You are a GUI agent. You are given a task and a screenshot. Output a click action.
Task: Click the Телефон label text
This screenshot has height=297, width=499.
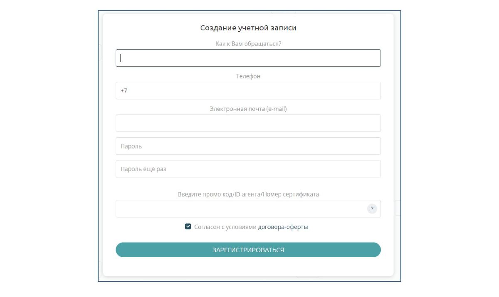point(248,76)
